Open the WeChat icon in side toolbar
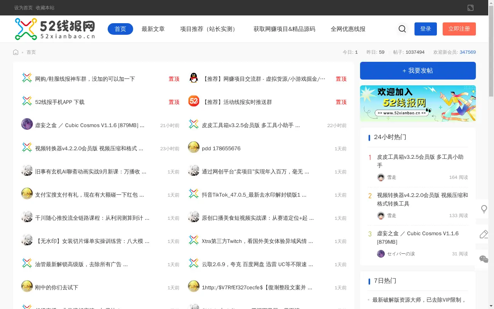The width and height of the screenshot is (494, 309). pos(484,259)
